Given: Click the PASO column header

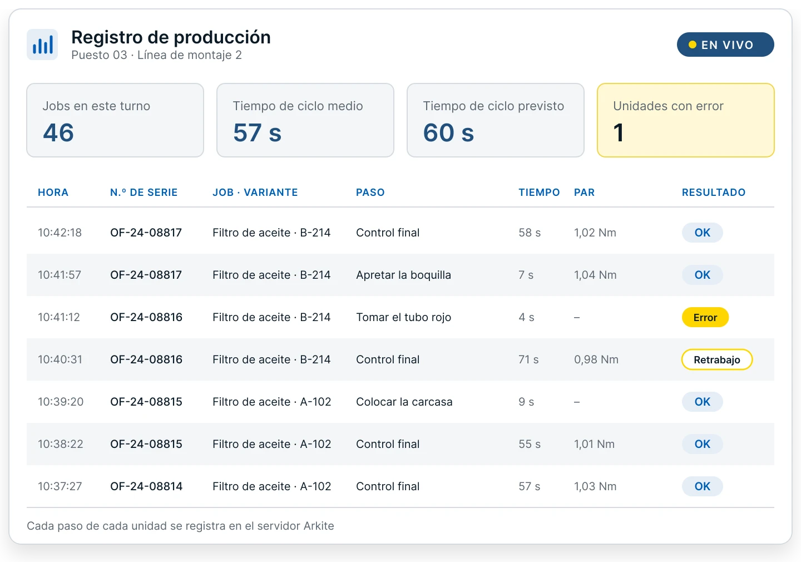Looking at the screenshot, I should coord(370,193).
